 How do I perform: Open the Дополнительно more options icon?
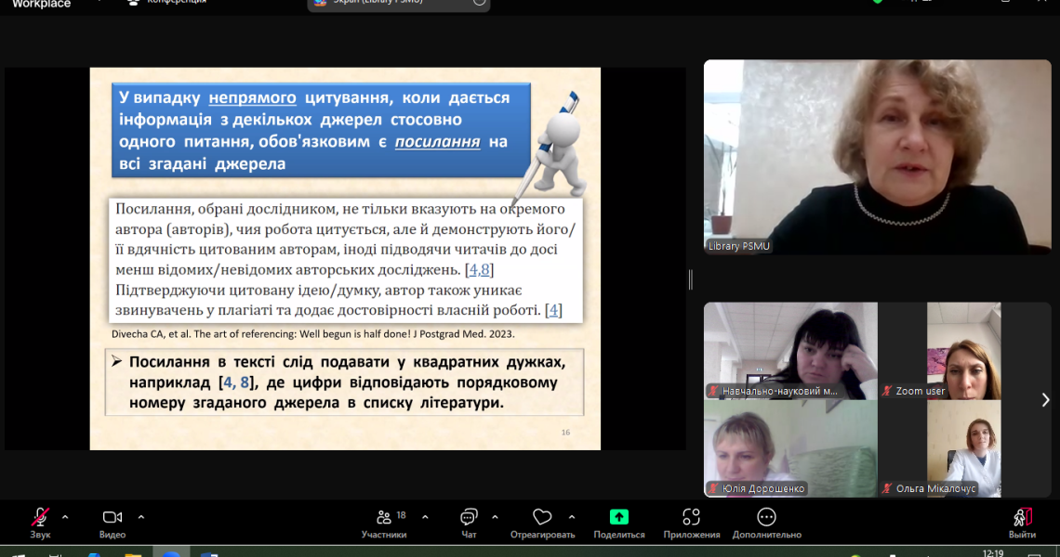tap(766, 517)
